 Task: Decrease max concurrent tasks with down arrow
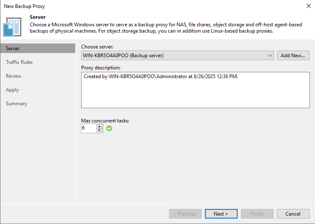(100, 130)
